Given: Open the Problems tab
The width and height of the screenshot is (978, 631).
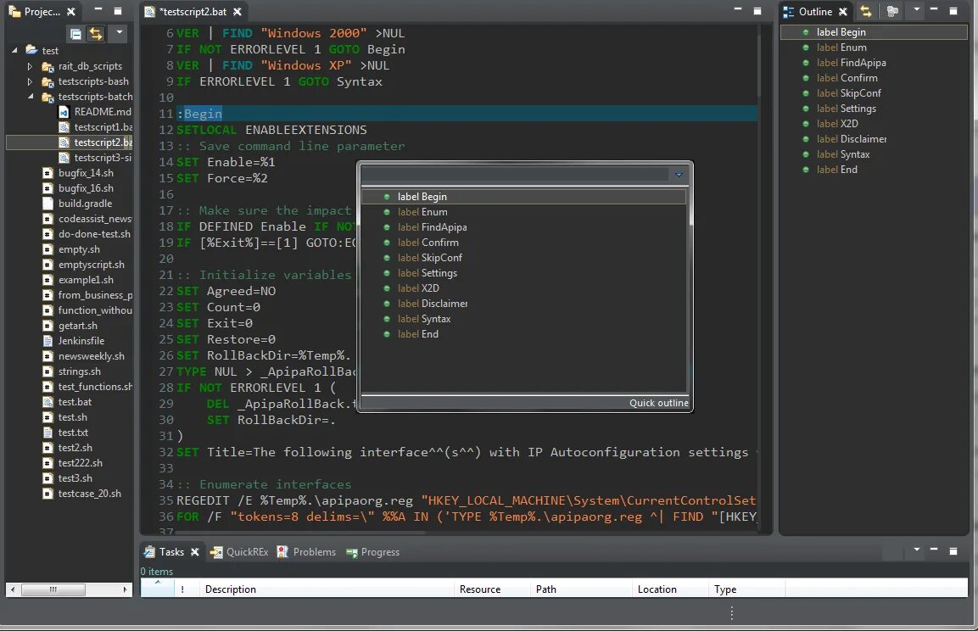Looking at the screenshot, I should (307, 552).
